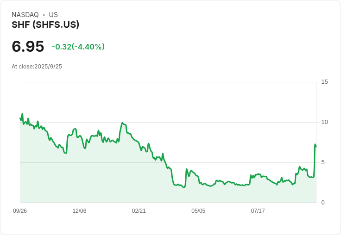Click the 15 value on the y-axis
The image size is (341, 235).
[x=324, y=82]
